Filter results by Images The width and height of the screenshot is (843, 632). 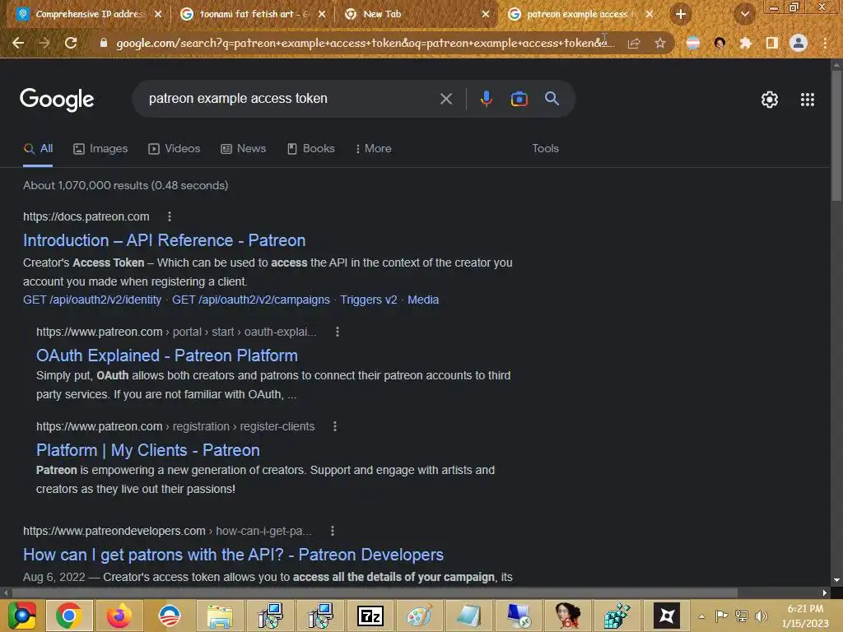click(100, 149)
